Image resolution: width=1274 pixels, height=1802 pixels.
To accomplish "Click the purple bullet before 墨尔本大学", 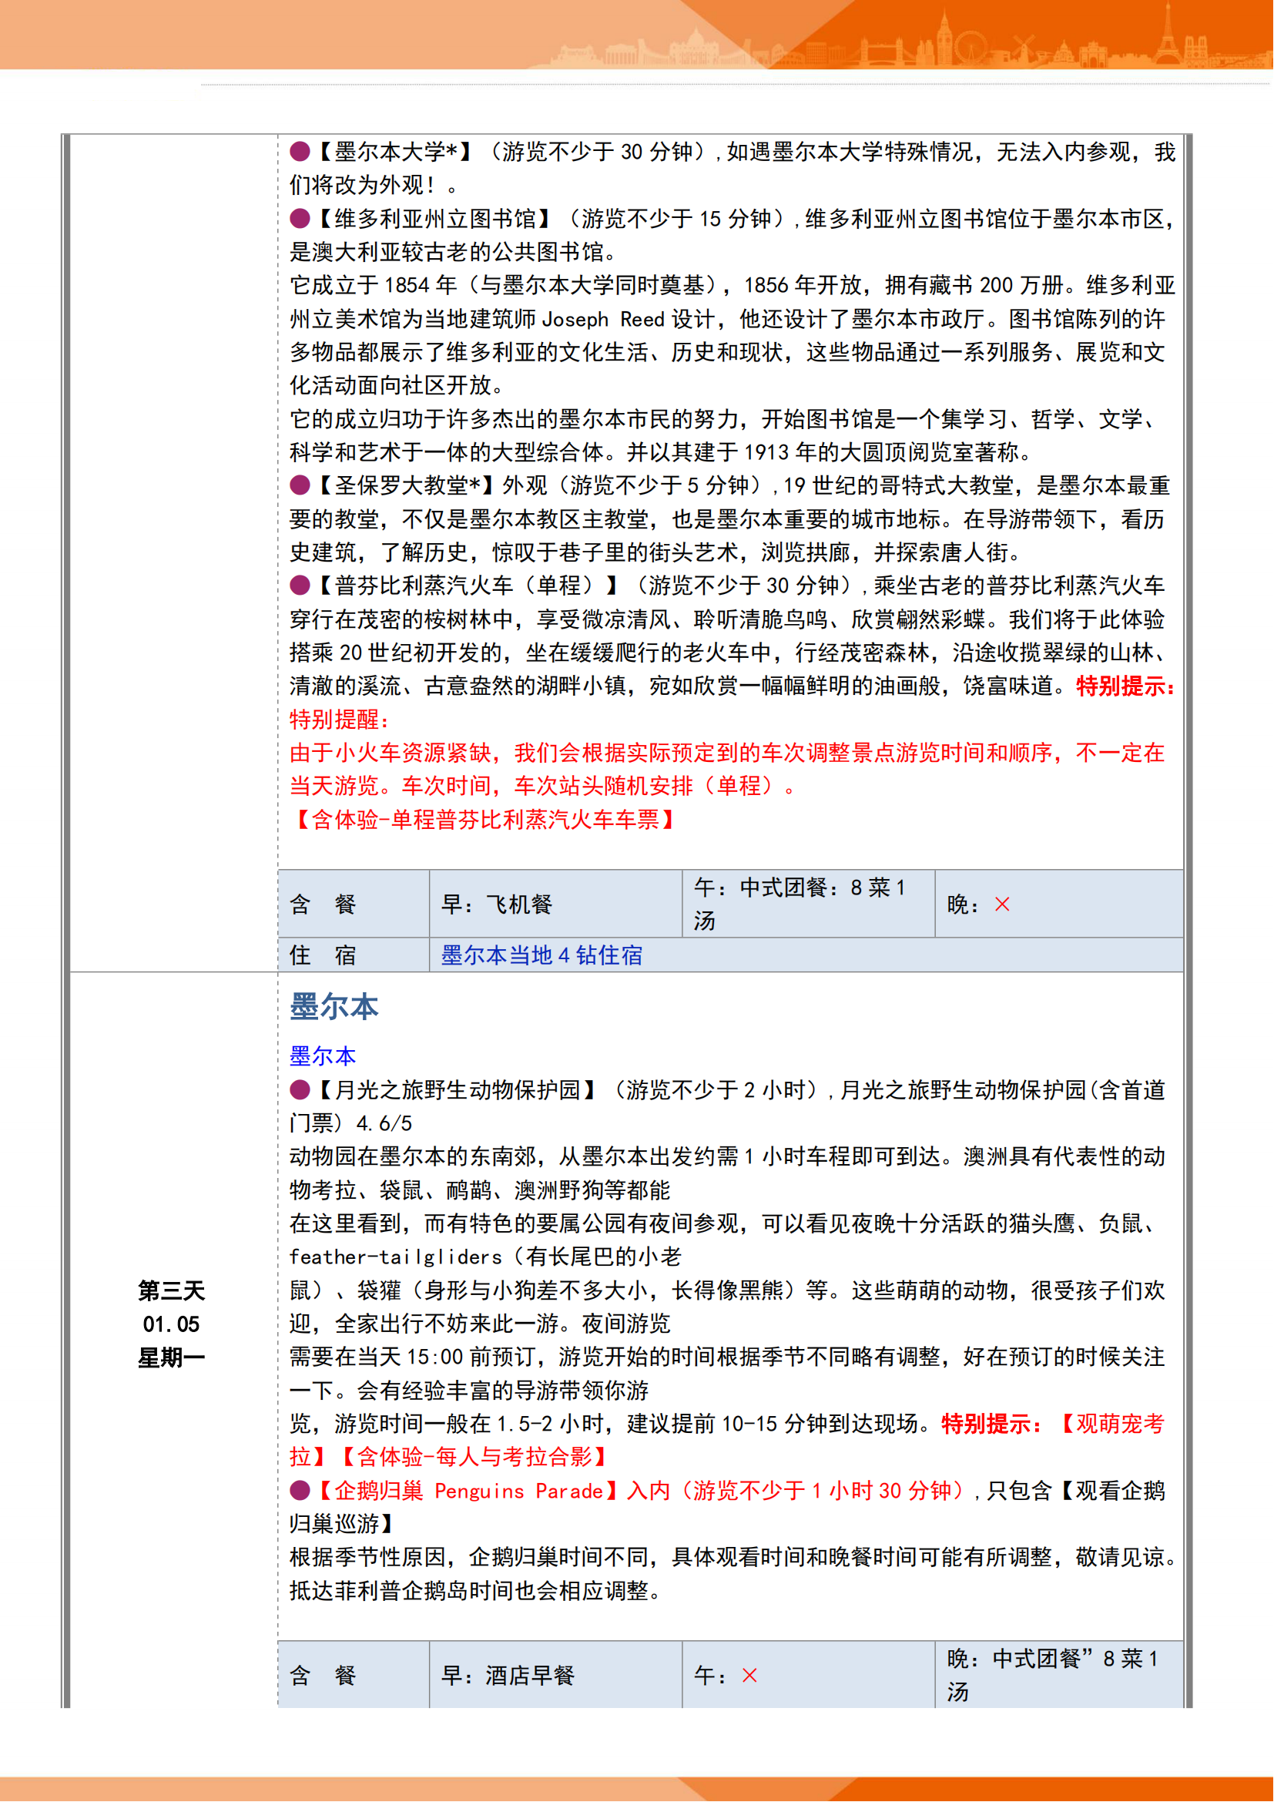I will [300, 151].
